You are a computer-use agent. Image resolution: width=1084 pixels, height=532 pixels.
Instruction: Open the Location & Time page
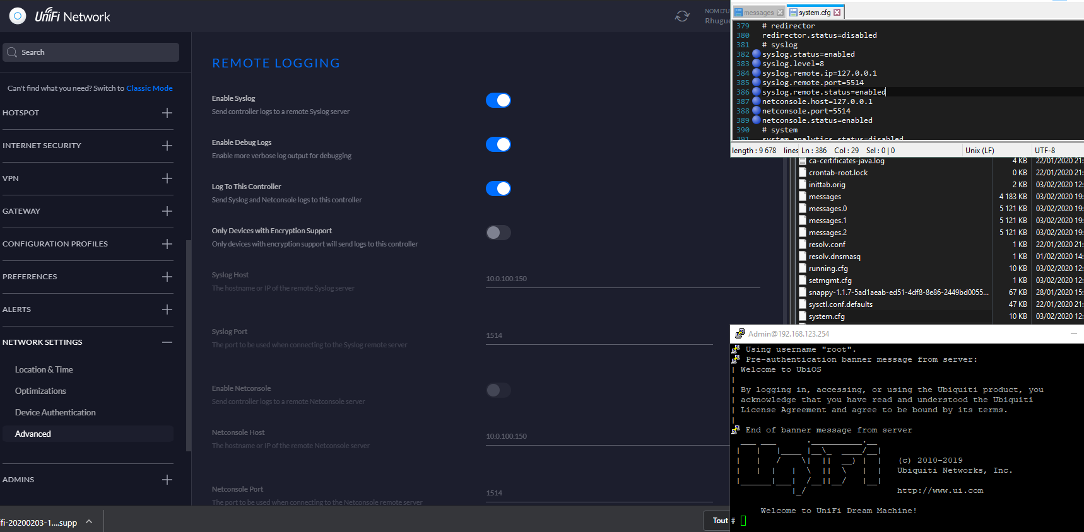point(44,369)
